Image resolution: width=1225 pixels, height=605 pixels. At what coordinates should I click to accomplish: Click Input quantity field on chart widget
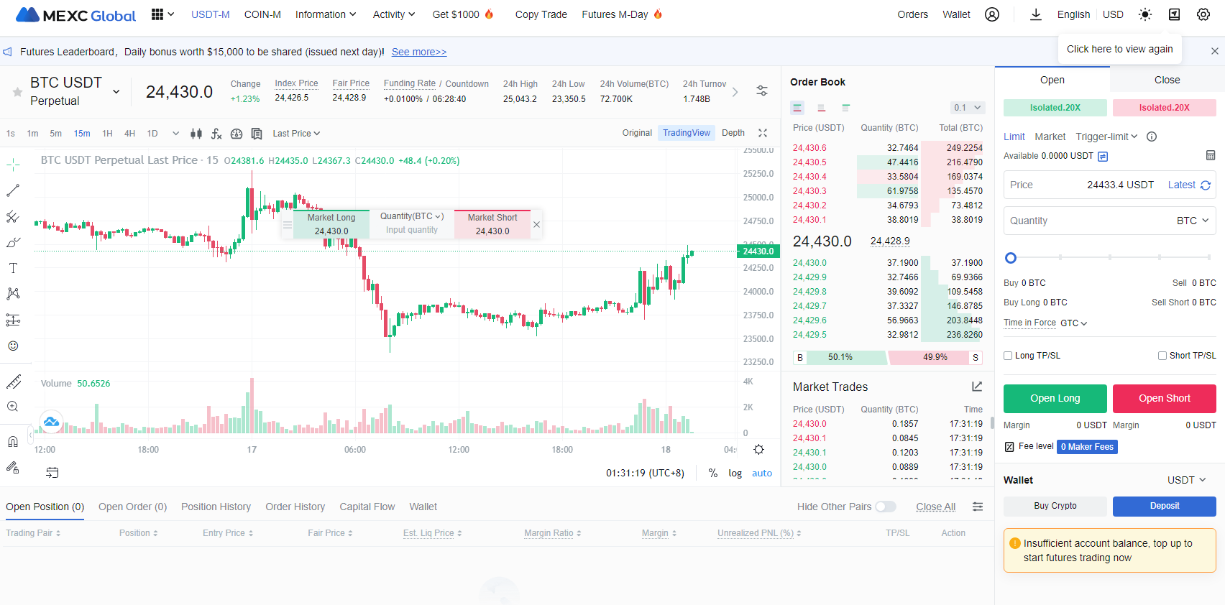coord(412,230)
